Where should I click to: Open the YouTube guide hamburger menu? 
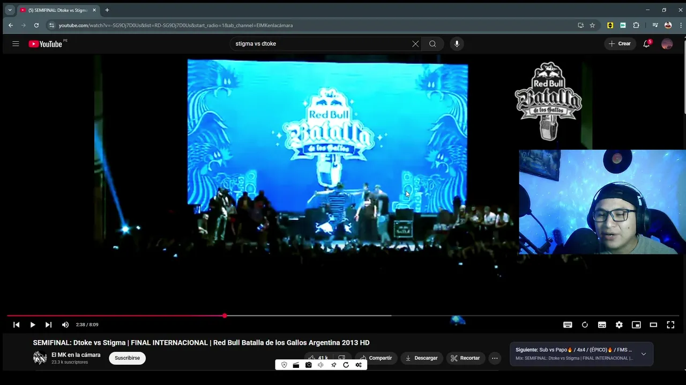pos(16,44)
